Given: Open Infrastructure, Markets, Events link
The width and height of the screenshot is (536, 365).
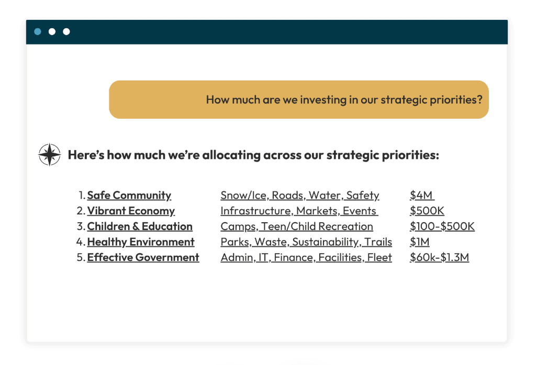Looking at the screenshot, I should pyautogui.click(x=298, y=211).
